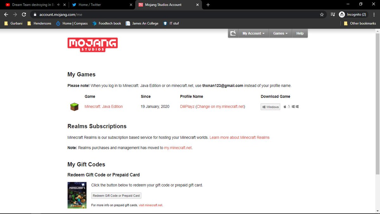
Task: Open the Home | Compass bookmark
Action: tap(72, 23)
